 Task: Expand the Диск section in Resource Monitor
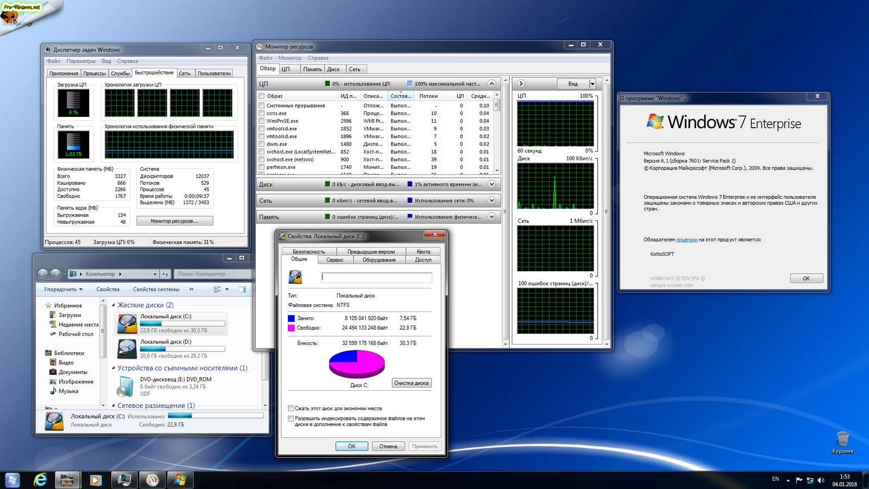tap(492, 184)
